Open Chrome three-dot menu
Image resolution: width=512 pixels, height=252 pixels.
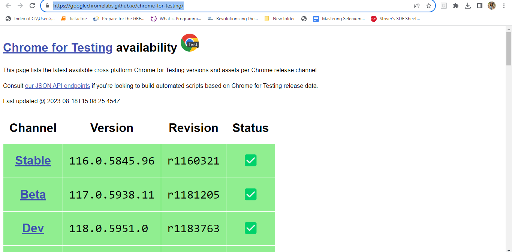pyautogui.click(x=504, y=6)
